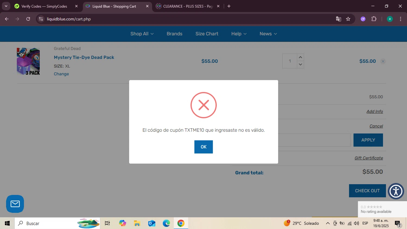
Task: Open the Chrome three-dot menu
Action: point(400,19)
